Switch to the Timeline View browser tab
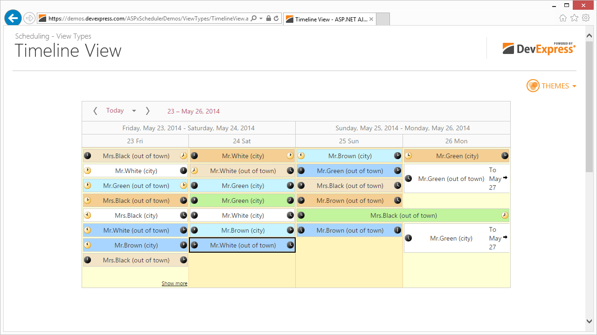597x335 pixels. (329, 19)
